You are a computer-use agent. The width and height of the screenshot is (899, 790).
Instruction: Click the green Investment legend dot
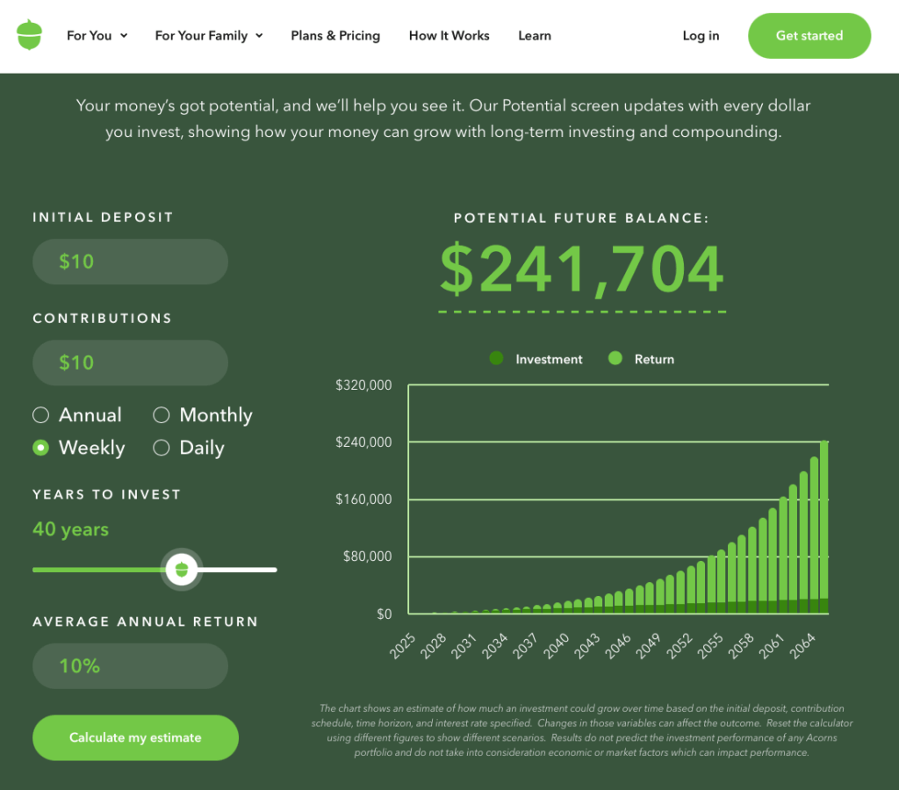tap(496, 358)
